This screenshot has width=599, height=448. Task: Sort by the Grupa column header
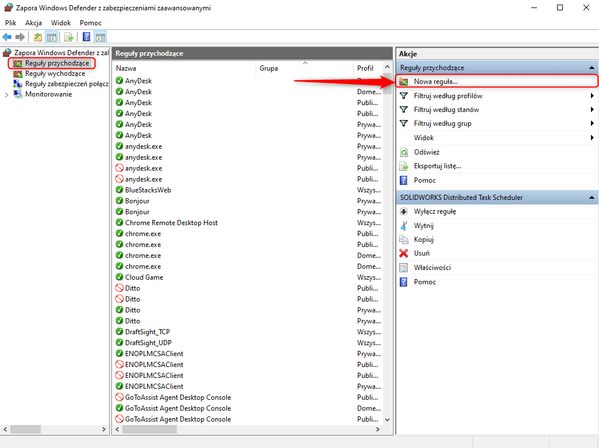[304, 68]
